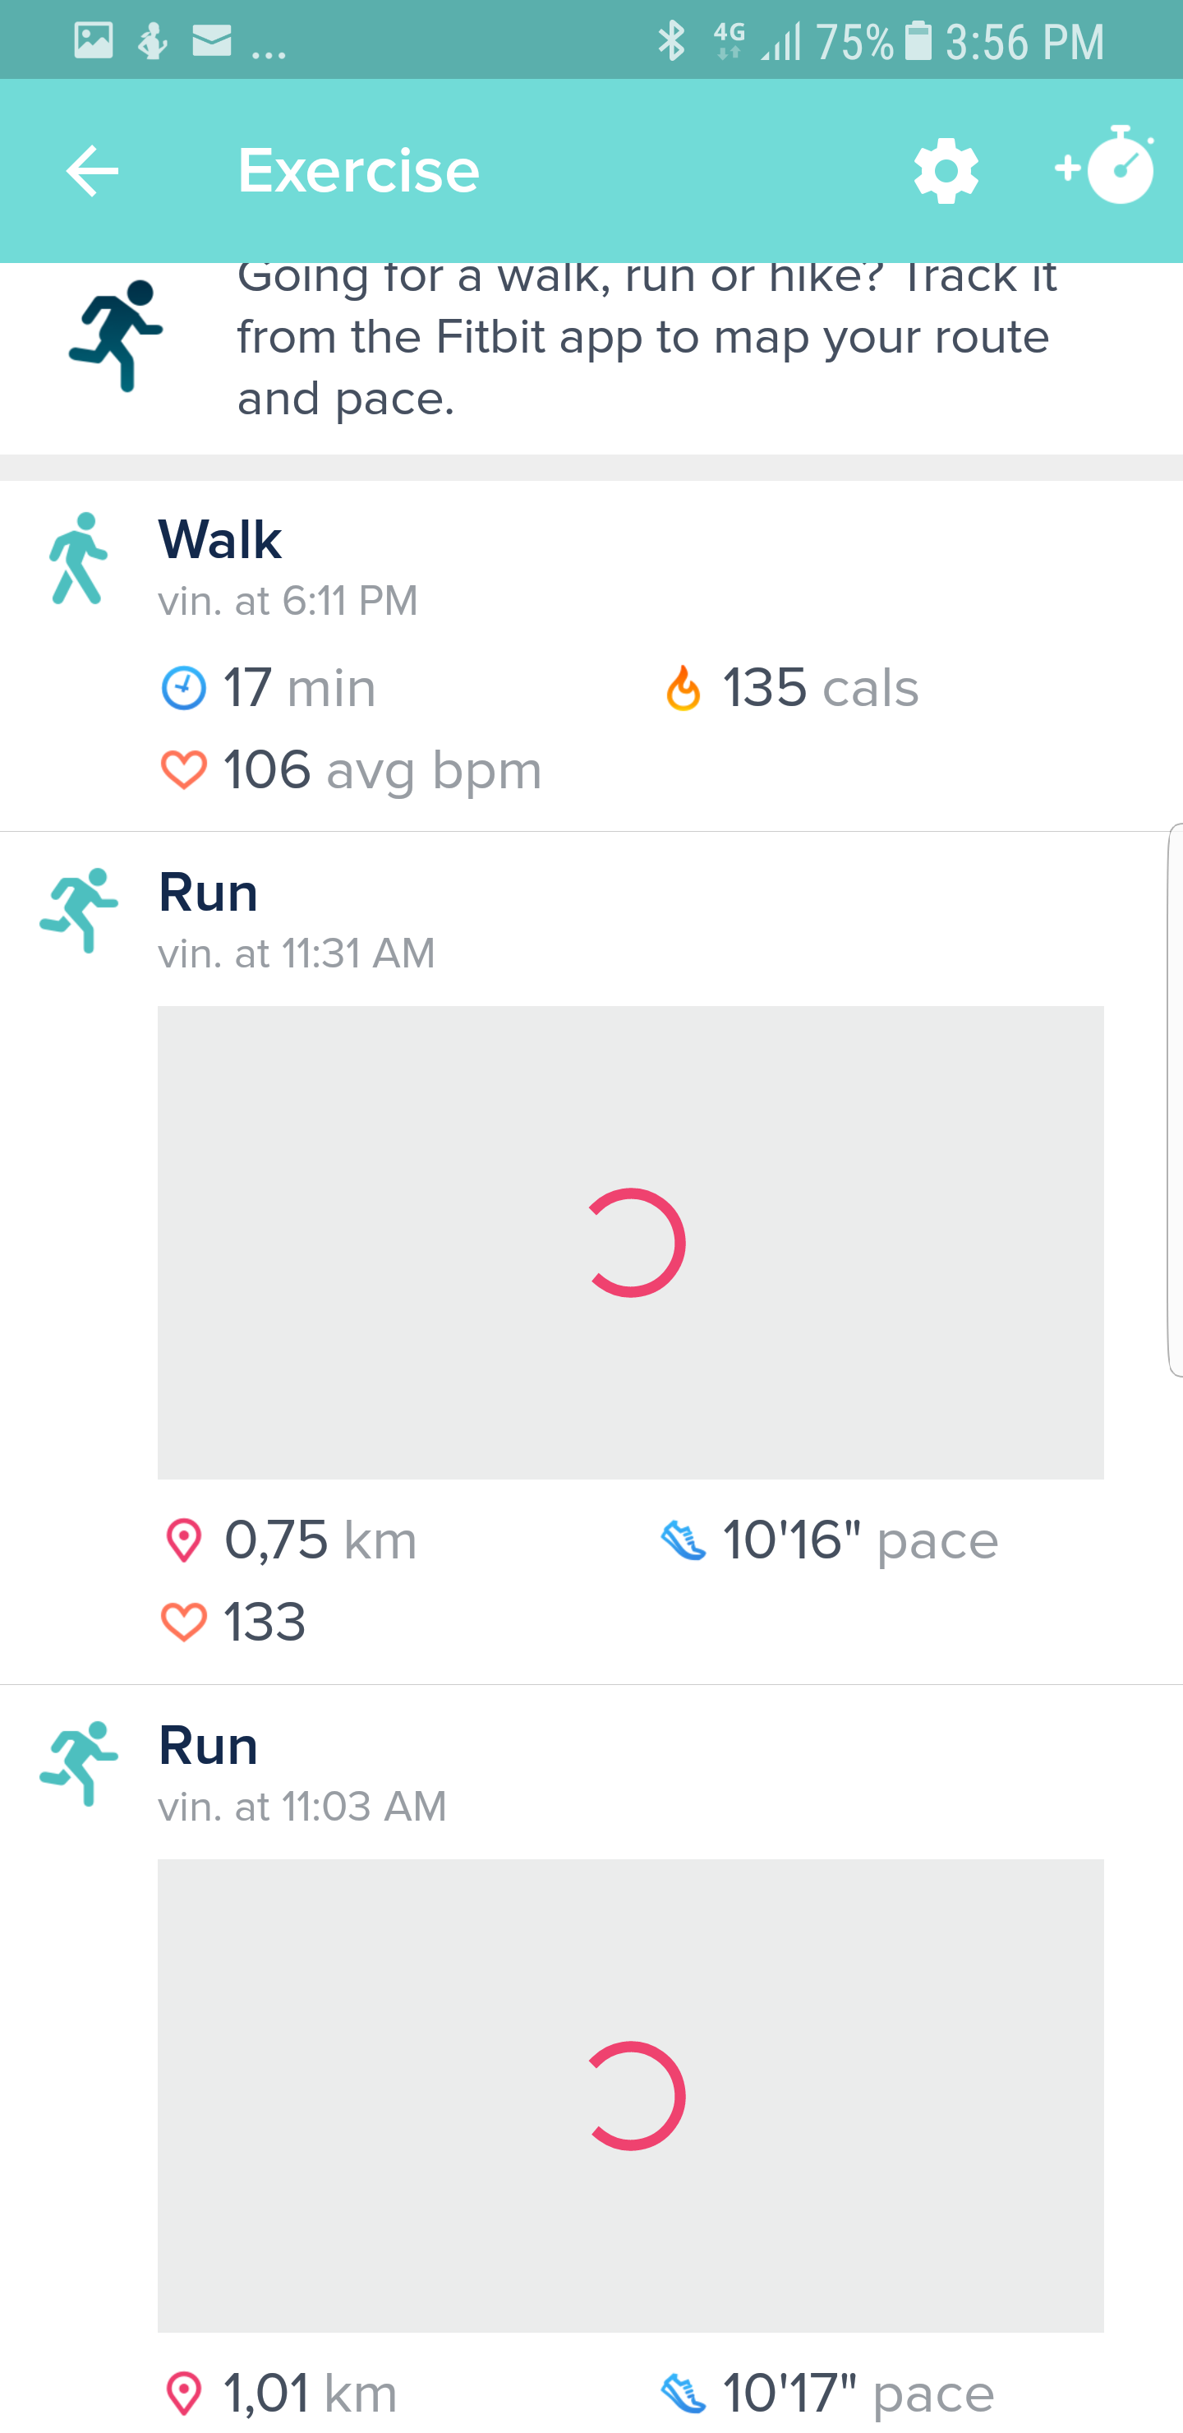This screenshot has width=1183, height=2433.
Task: Tap the flame icon beside 135 cals
Action: click(683, 688)
